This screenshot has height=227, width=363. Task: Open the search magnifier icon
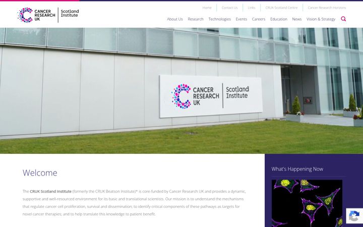click(x=343, y=19)
